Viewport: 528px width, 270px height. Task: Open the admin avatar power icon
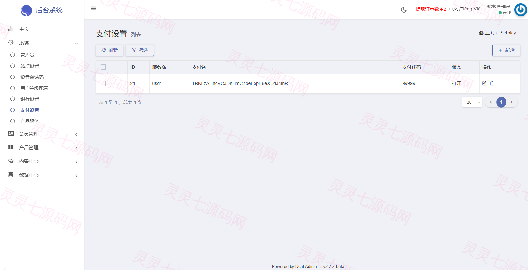520,10
